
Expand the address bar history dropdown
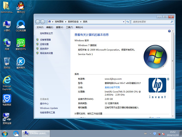124,22
